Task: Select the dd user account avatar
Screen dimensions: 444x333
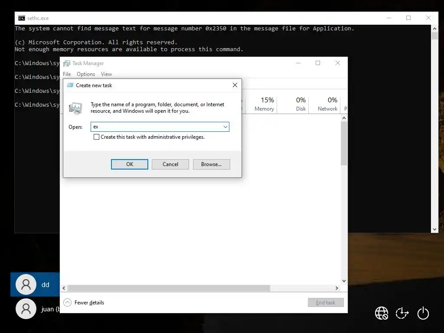Action: (26, 284)
